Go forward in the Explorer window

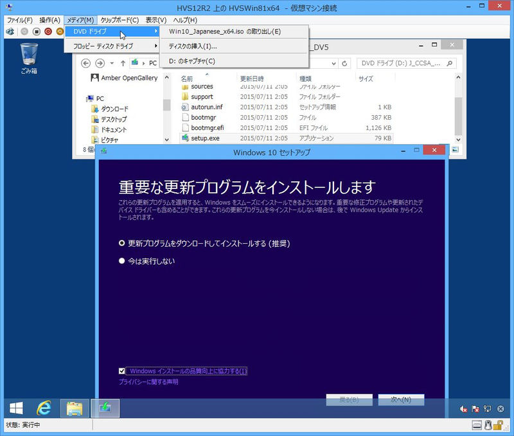100,63
